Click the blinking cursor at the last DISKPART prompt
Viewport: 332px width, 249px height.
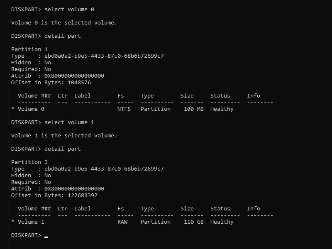(46, 237)
